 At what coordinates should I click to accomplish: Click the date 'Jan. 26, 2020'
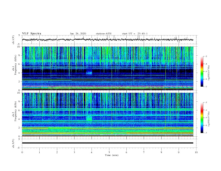point(78,34)
